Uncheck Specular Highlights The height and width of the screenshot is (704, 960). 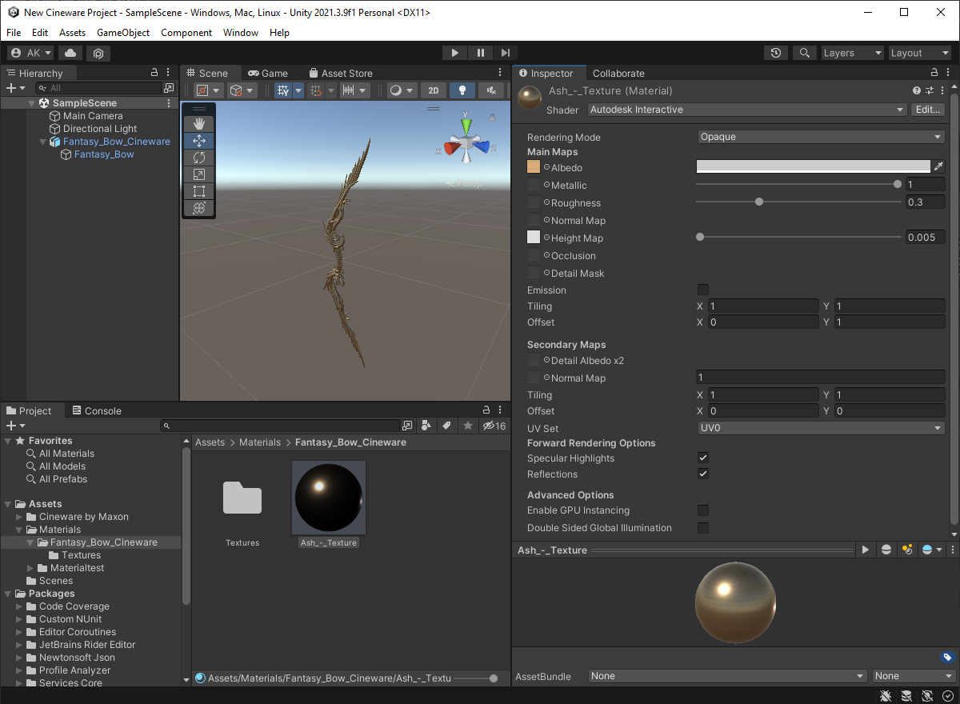[x=703, y=458]
